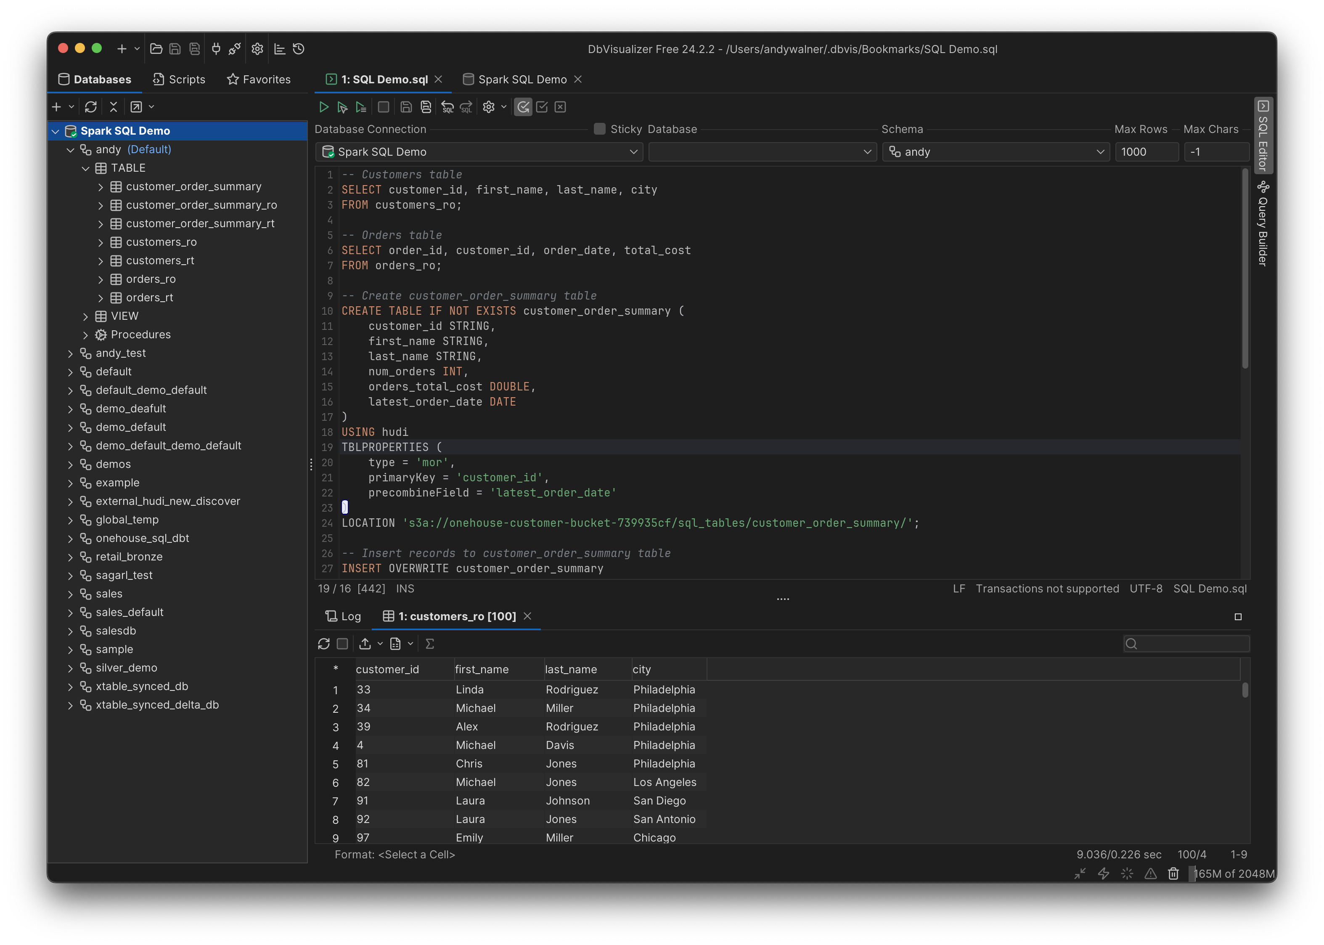Click the Rollback X icon
Image resolution: width=1324 pixels, height=945 pixels.
click(x=560, y=107)
